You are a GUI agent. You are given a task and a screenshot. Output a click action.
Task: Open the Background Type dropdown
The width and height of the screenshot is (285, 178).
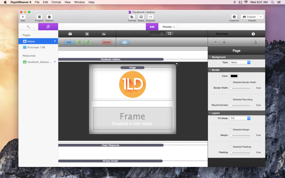[x=240, y=62]
